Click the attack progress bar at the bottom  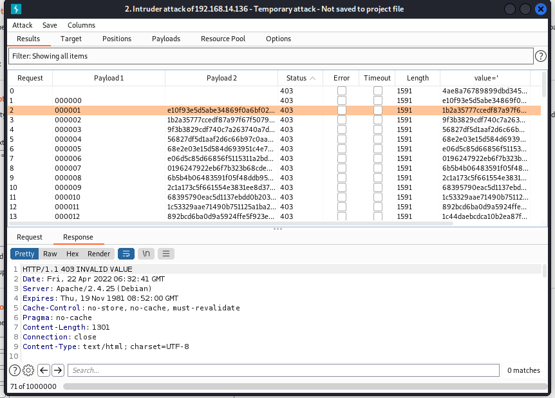click(x=303, y=386)
